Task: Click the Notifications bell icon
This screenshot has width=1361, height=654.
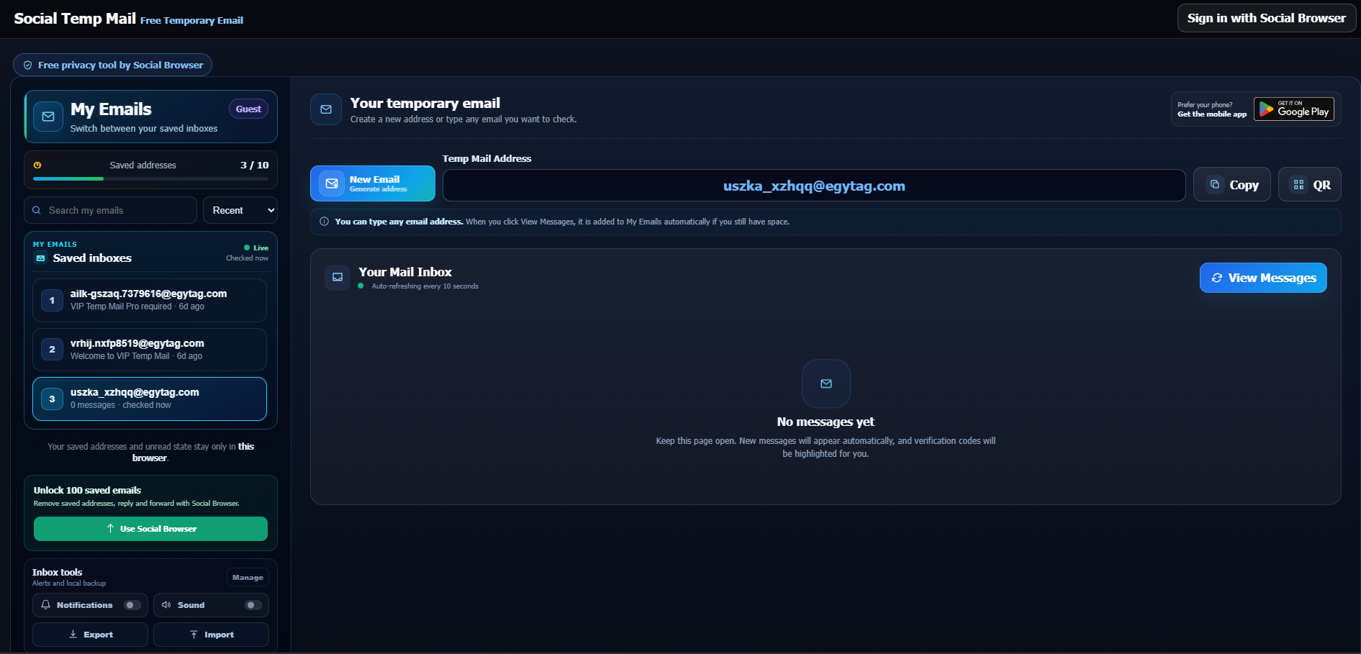Action: click(45, 605)
